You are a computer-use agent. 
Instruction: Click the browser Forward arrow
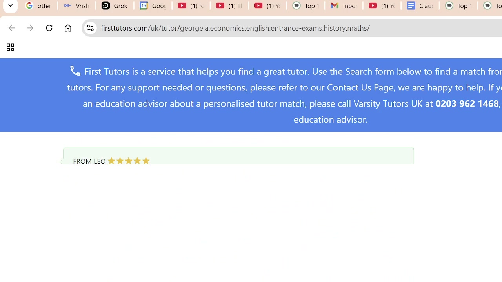click(30, 28)
